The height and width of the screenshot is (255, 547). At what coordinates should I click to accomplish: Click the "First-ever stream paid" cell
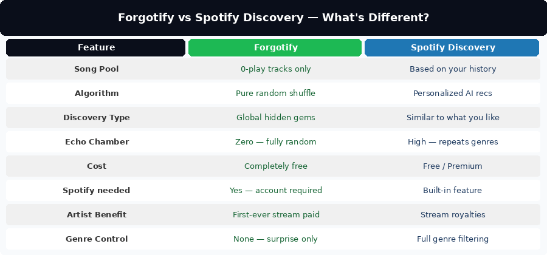[x=275, y=214]
